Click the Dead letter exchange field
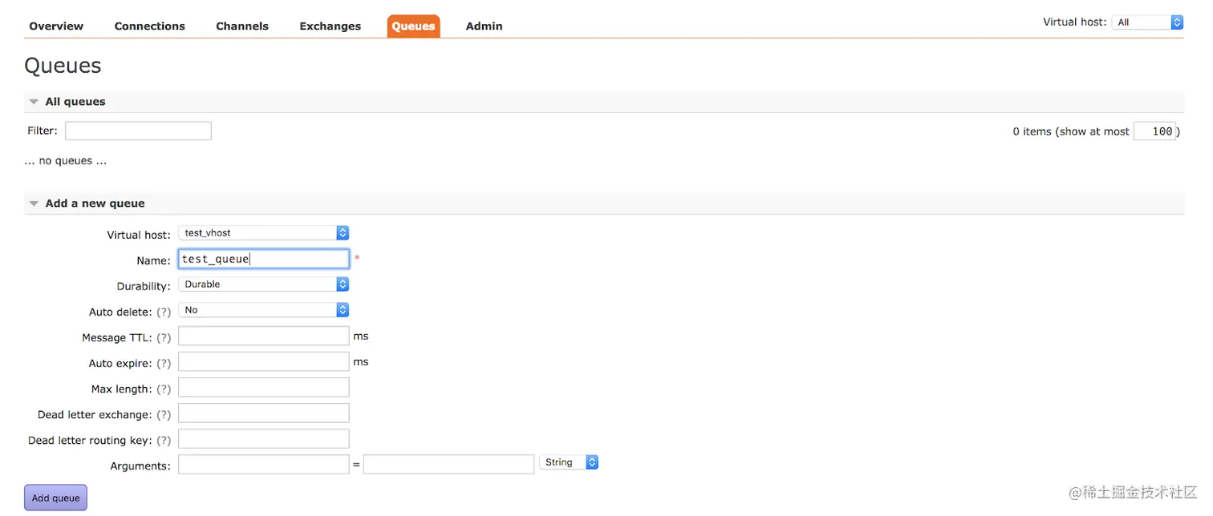Image resolution: width=1213 pixels, height=516 pixels. 264,413
